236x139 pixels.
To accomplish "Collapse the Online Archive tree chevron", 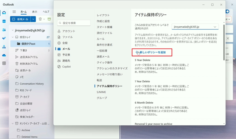I will coord(13,123).
